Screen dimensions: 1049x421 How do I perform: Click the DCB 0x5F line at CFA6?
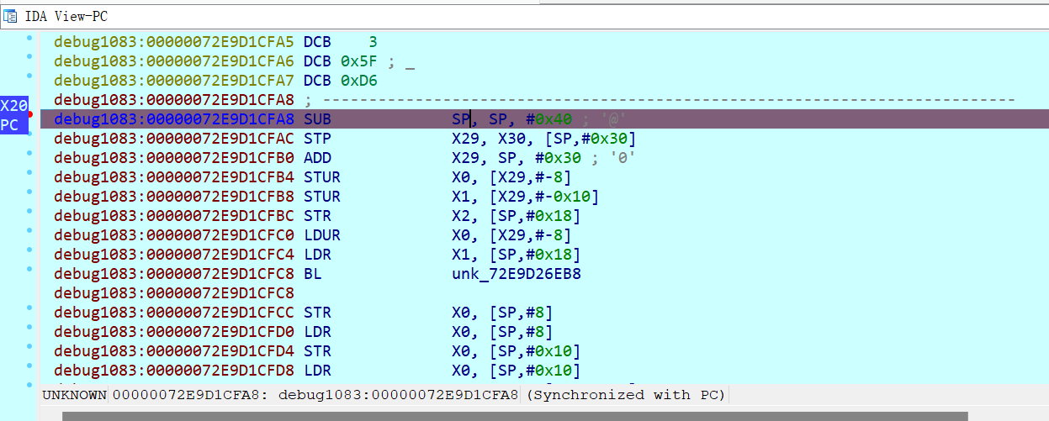click(234, 61)
